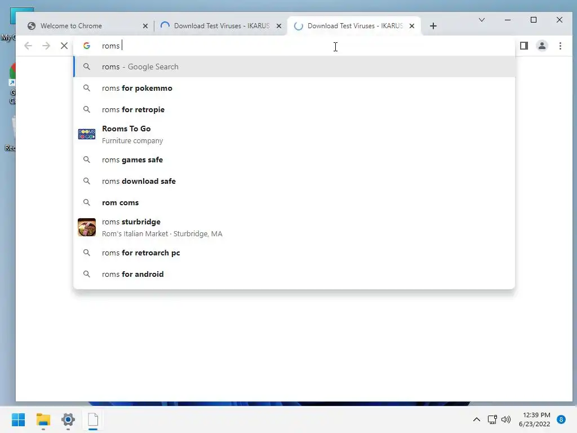This screenshot has height=433, width=577.
Task: Open Chrome three-dot menu
Action: 560,46
